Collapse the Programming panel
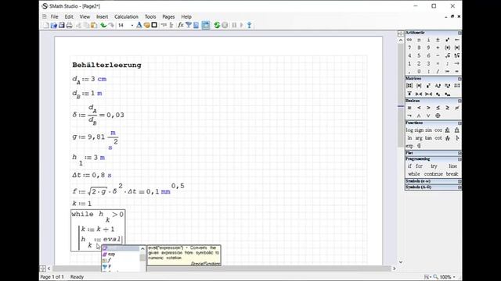The width and height of the screenshot is (501, 281). point(460,159)
